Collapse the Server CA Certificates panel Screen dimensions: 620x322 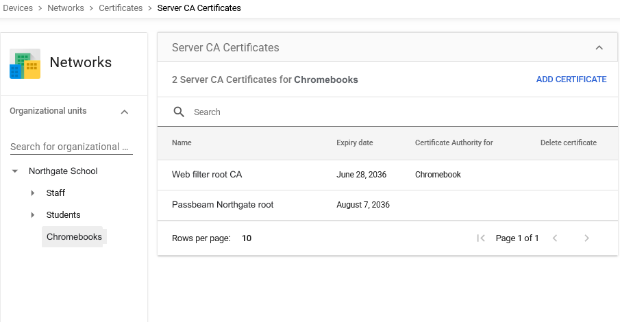(599, 47)
